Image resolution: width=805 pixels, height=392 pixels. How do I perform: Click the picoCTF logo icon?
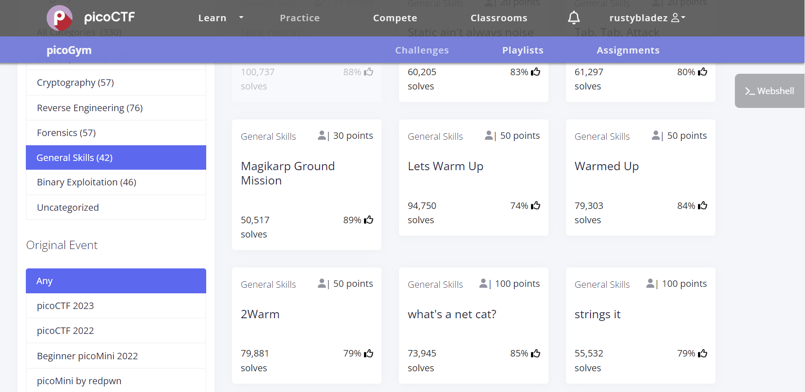tap(60, 18)
